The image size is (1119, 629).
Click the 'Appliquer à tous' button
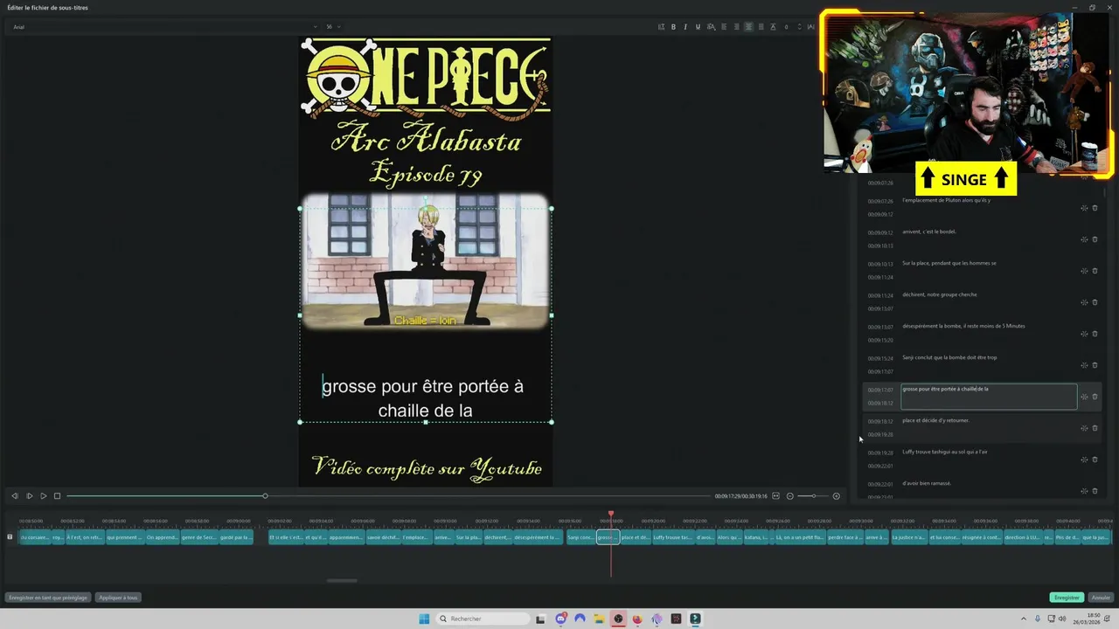(118, 598)
